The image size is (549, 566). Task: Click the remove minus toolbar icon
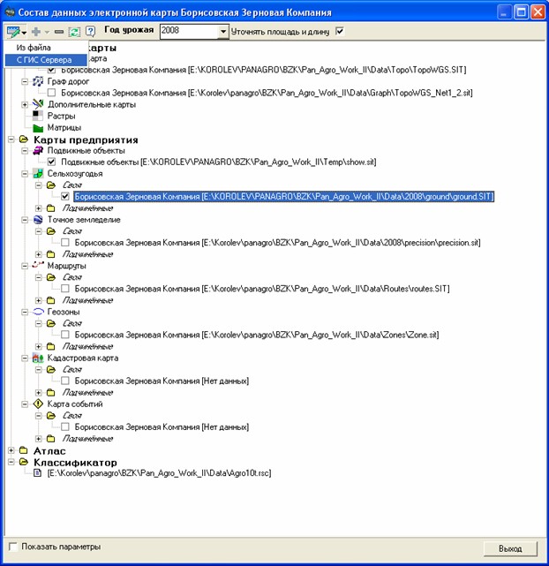coord(59,31)
